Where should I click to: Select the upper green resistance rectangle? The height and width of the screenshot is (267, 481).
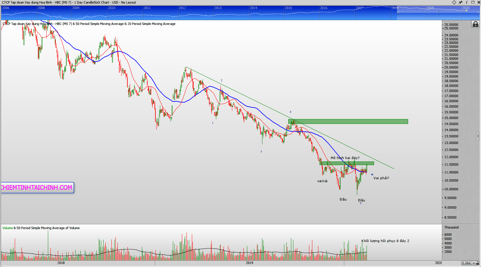(x=348, y=121)
